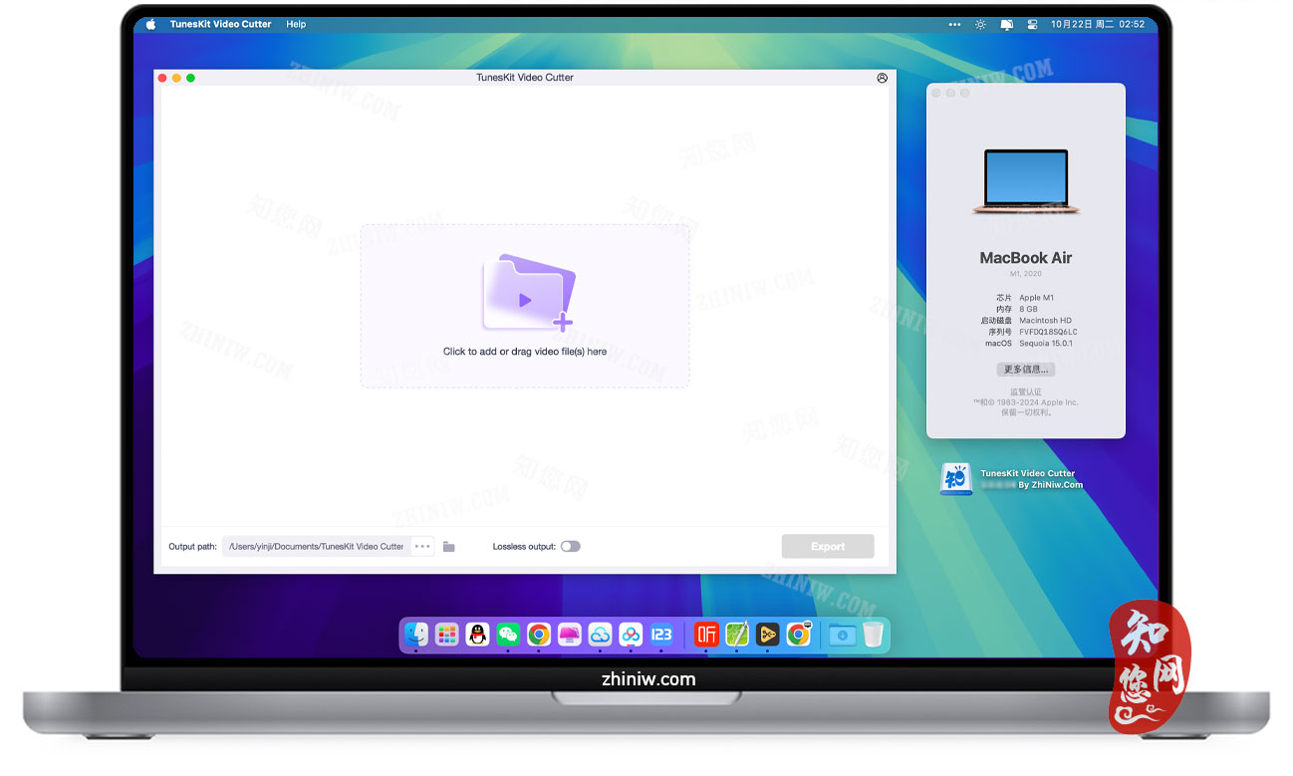The width and height of the screenshot is (1293, 776).
Task: Click the date and time in menu bar
Action: tap(1098, 24)
